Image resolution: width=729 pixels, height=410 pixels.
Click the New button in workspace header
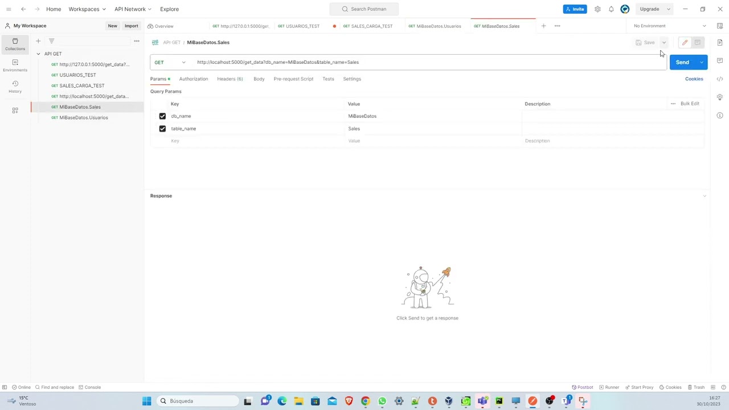pos(112,26)
